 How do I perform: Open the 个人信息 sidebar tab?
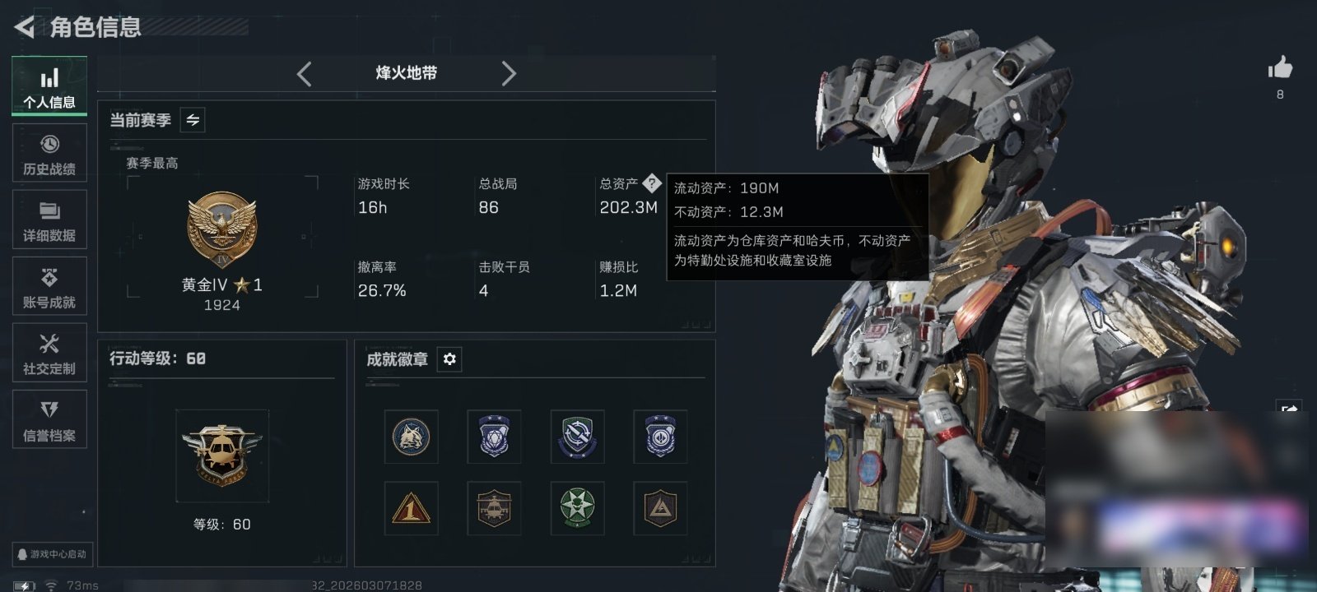49,86
